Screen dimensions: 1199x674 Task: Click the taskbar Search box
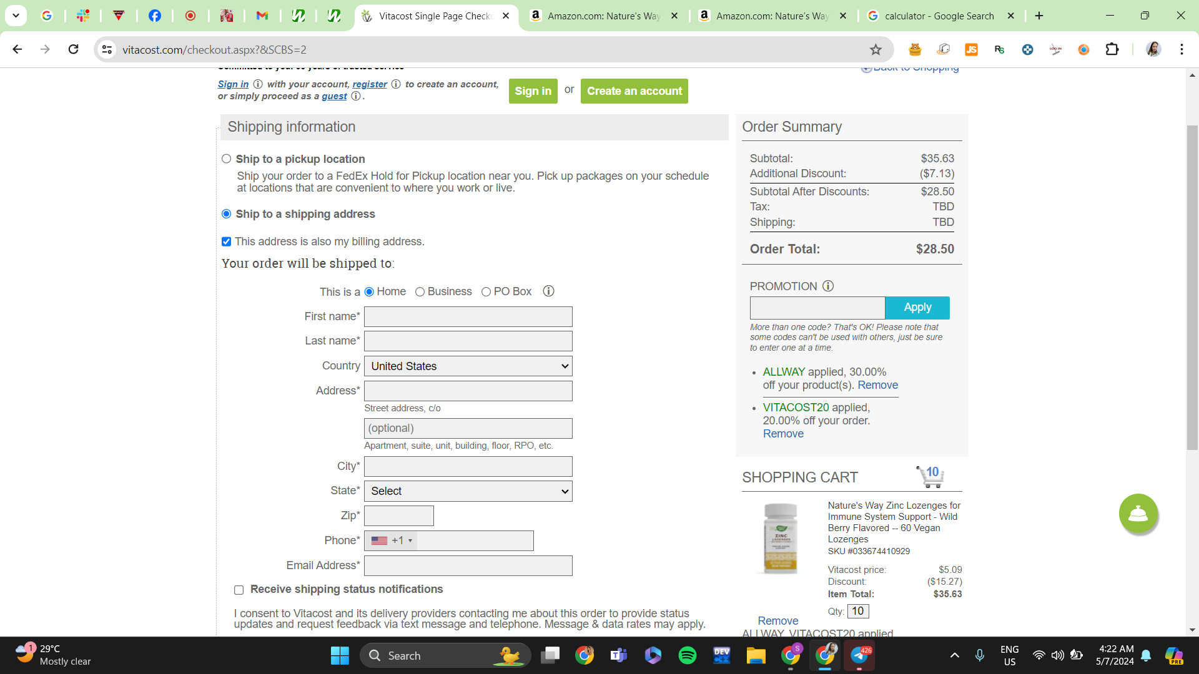tap(445, 655)
